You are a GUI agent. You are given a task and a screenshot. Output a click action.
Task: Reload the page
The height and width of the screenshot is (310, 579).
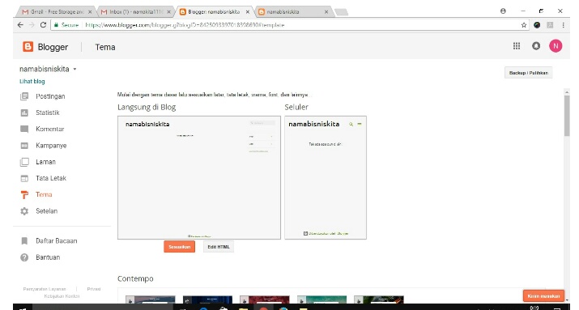(x=43, y=25)
